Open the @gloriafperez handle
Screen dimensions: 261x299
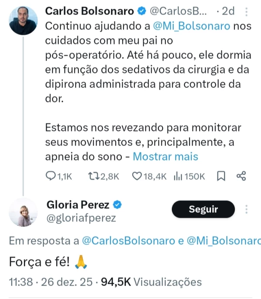click(x=81, y=218)
